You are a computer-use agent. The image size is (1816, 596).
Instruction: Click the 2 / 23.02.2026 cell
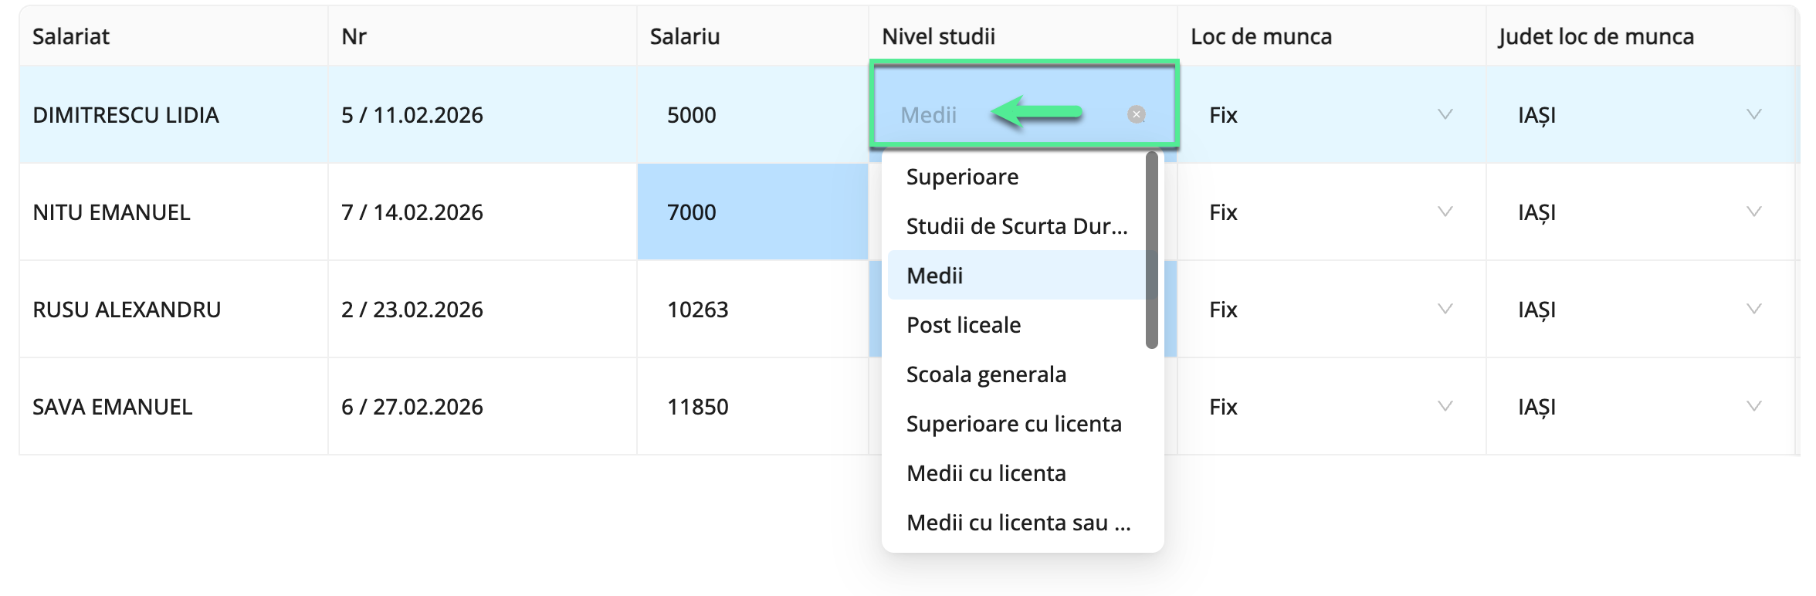(483, 310)
